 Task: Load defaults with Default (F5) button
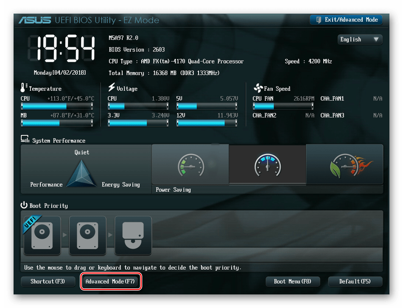355,281
